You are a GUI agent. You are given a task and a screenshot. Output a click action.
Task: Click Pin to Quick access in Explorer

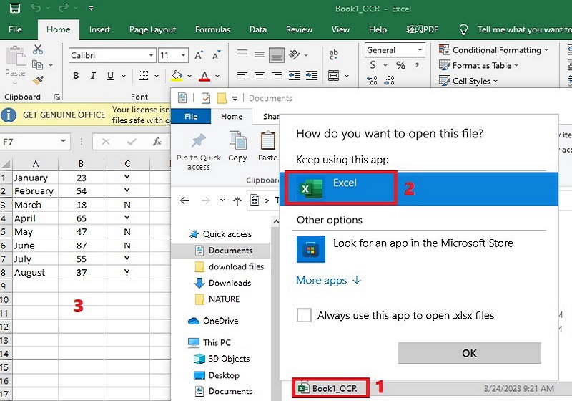[x=199, y=152]
